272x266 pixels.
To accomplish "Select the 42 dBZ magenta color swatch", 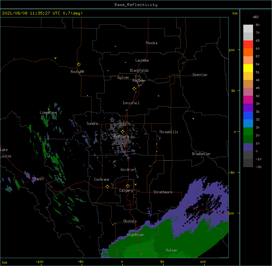I will point(248,100).
